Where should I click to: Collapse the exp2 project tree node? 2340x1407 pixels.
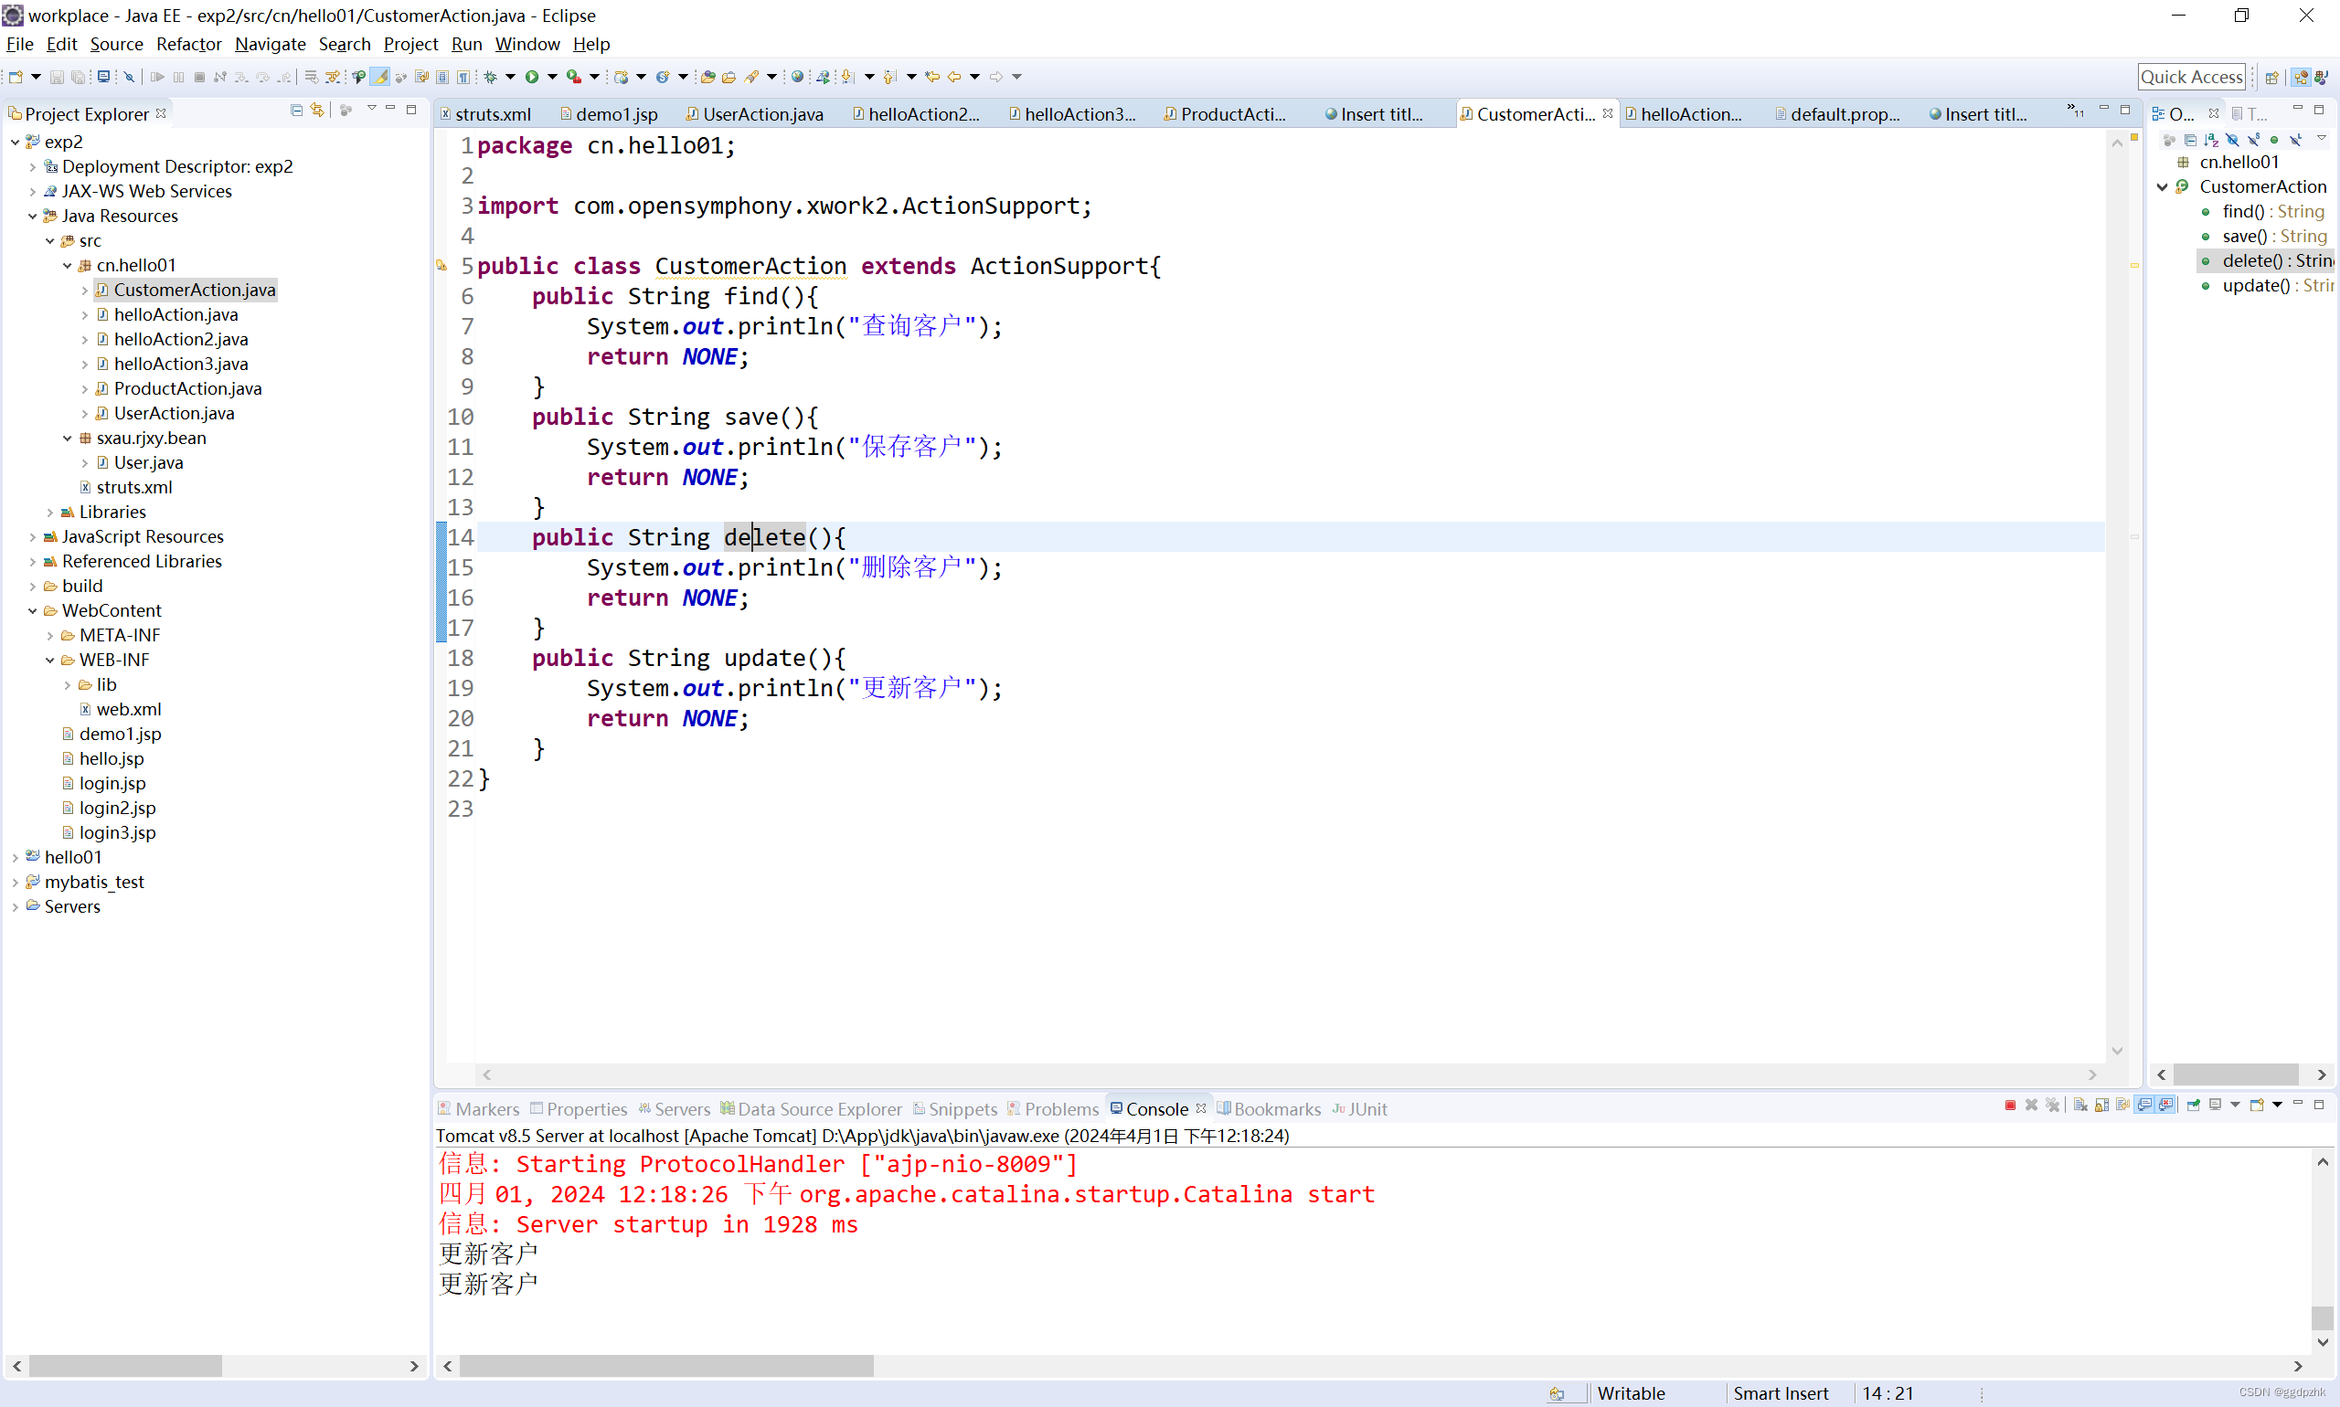[x=16, y=143]
